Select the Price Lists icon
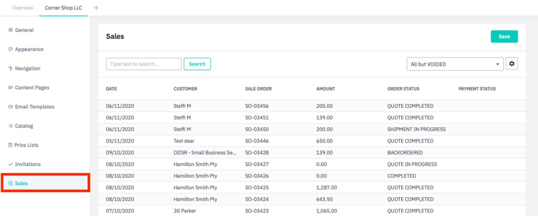Image resolution: width=538 pixels, height=216 pixels. 10,145
